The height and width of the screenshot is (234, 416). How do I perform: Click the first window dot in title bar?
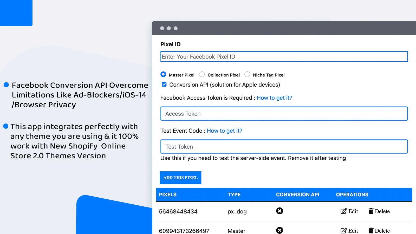(x=162, y=28)
